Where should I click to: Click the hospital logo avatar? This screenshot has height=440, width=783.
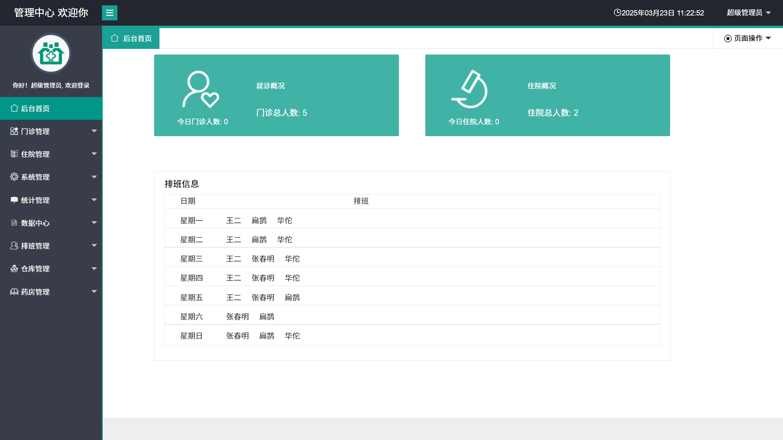coord(51,53)
